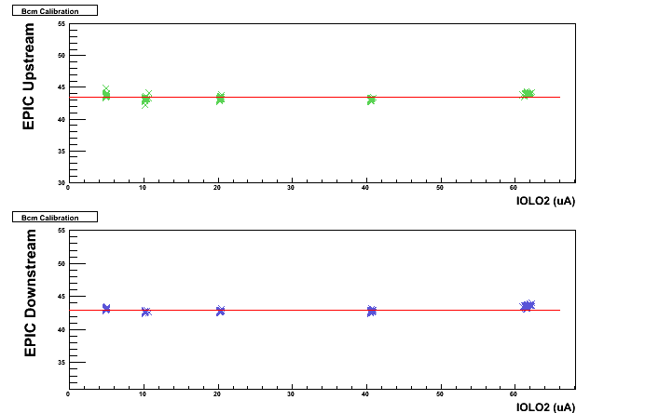Select the blue data cluster near 62 uA

[528, 306]
